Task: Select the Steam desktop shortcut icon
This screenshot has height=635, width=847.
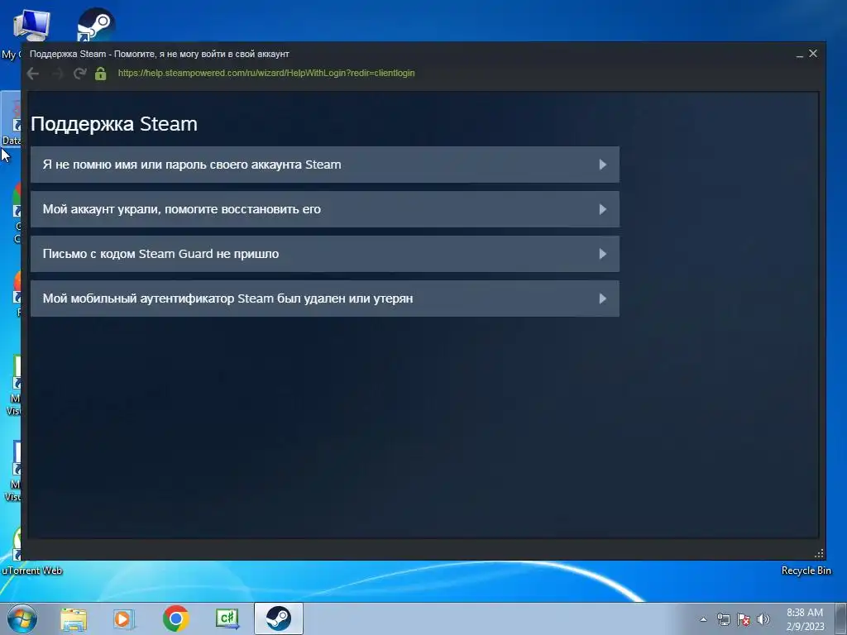Action: click(96, 24)
